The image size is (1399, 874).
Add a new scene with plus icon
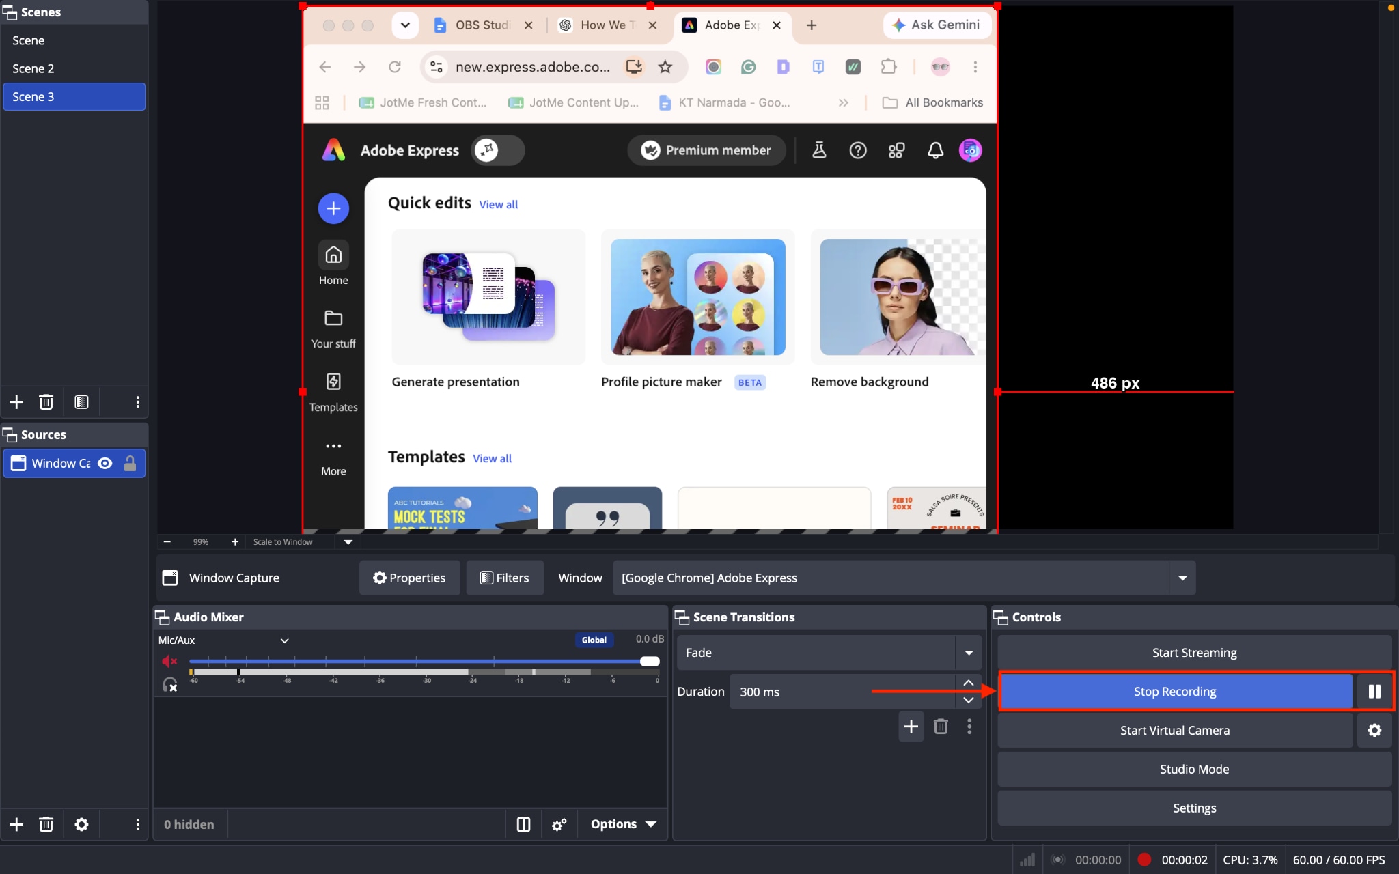pyautogui.click(x=16, y=402)
